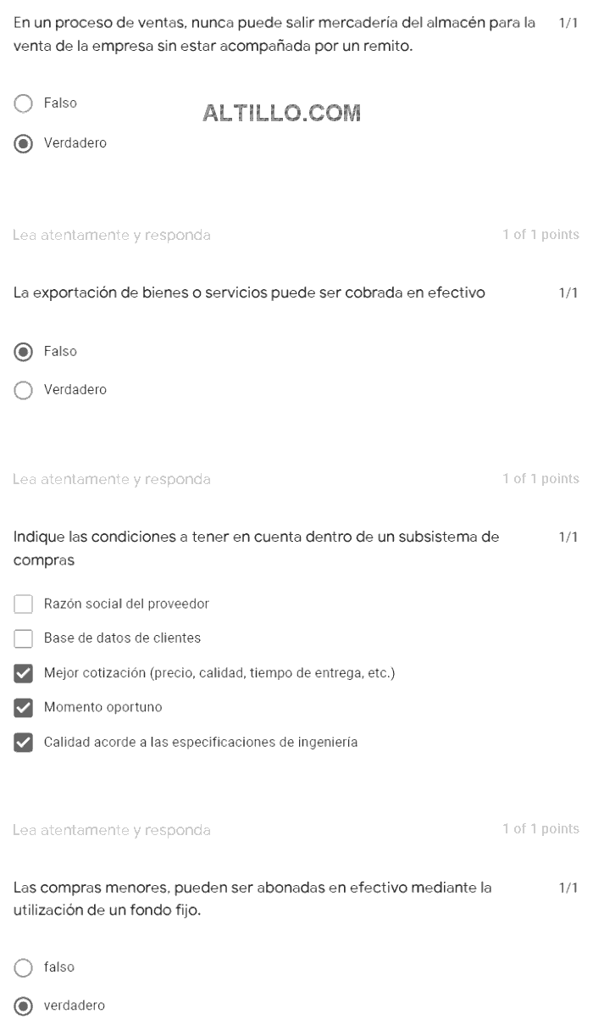593x1025 pixels.
Task: Select Verdadero for the remito sales question
Action: pyautogui.click(x=24, y=143)
